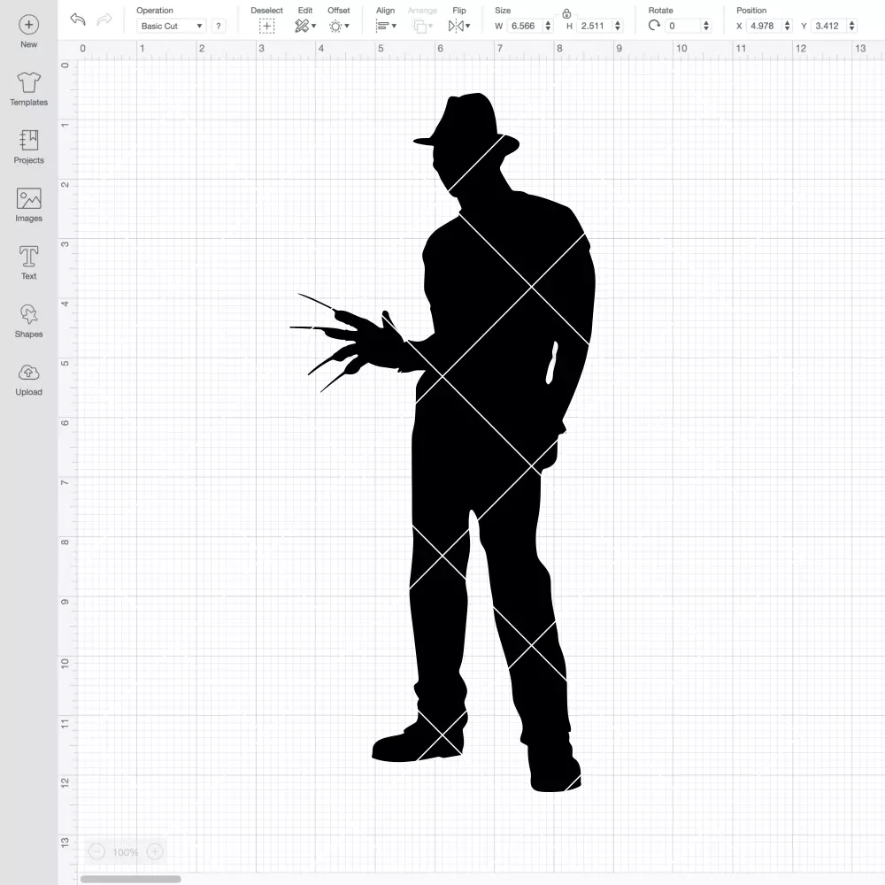Image resolution: width=885 pixels, height=885 pixels.
Task: Open the Templates panel
Action: (x=29, y=89)
